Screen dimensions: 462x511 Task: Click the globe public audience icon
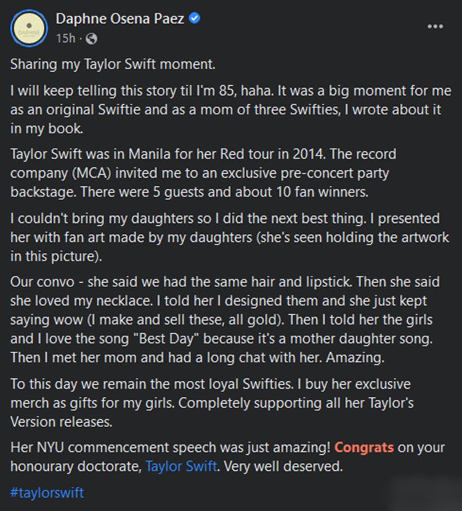point(91,39)
